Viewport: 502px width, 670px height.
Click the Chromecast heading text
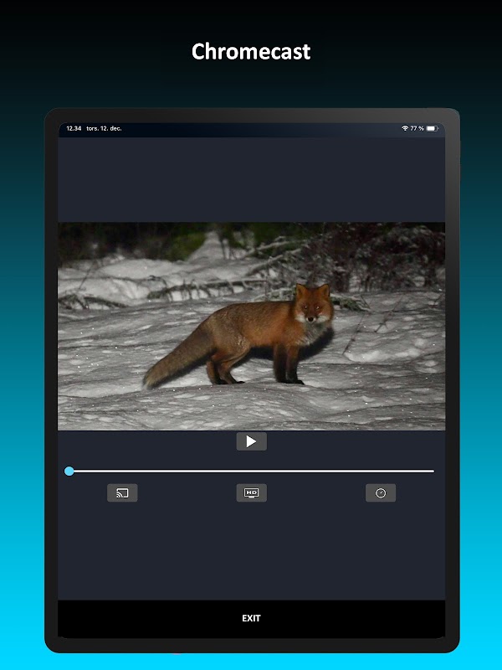[251, 51]
